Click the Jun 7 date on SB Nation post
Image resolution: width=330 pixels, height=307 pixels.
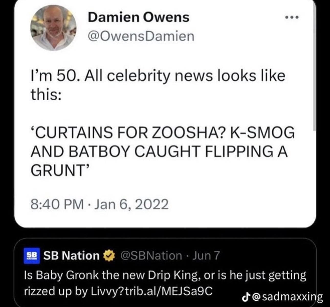click(206, 255)
